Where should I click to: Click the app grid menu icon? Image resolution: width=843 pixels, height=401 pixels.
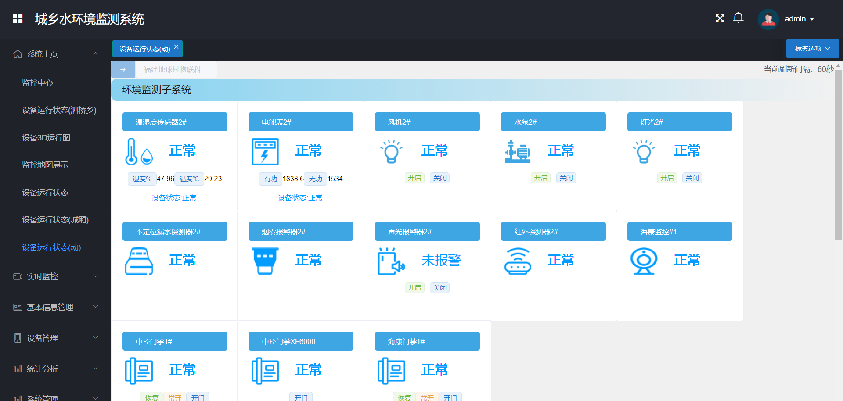[18, 18]
